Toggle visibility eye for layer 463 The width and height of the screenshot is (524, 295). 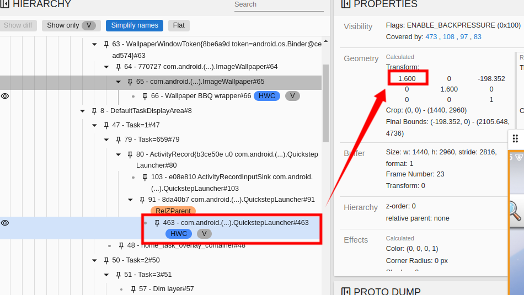(4, 223)
